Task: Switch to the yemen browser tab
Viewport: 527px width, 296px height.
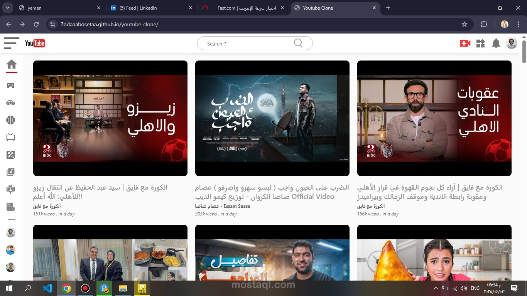Action: (60, 8)
